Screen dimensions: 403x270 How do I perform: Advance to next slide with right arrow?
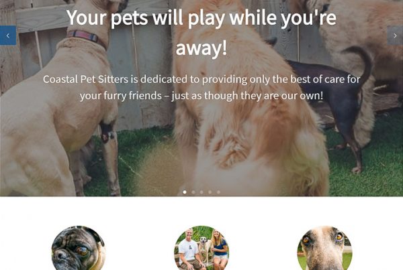tap(395, 36)
